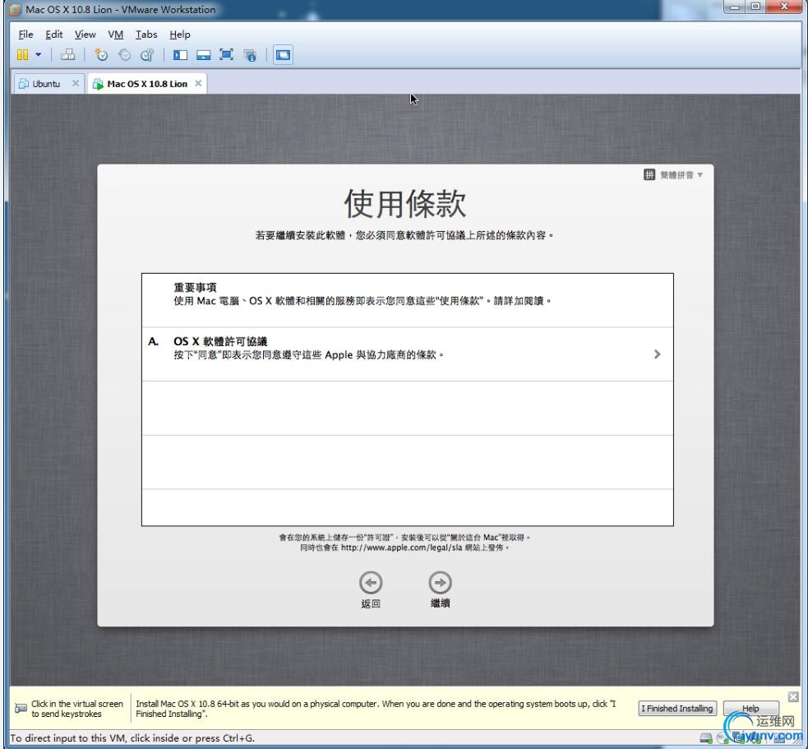Take a snapshot of this virtual machine
This screenshot has width=808, height=749.
(101, 54)
